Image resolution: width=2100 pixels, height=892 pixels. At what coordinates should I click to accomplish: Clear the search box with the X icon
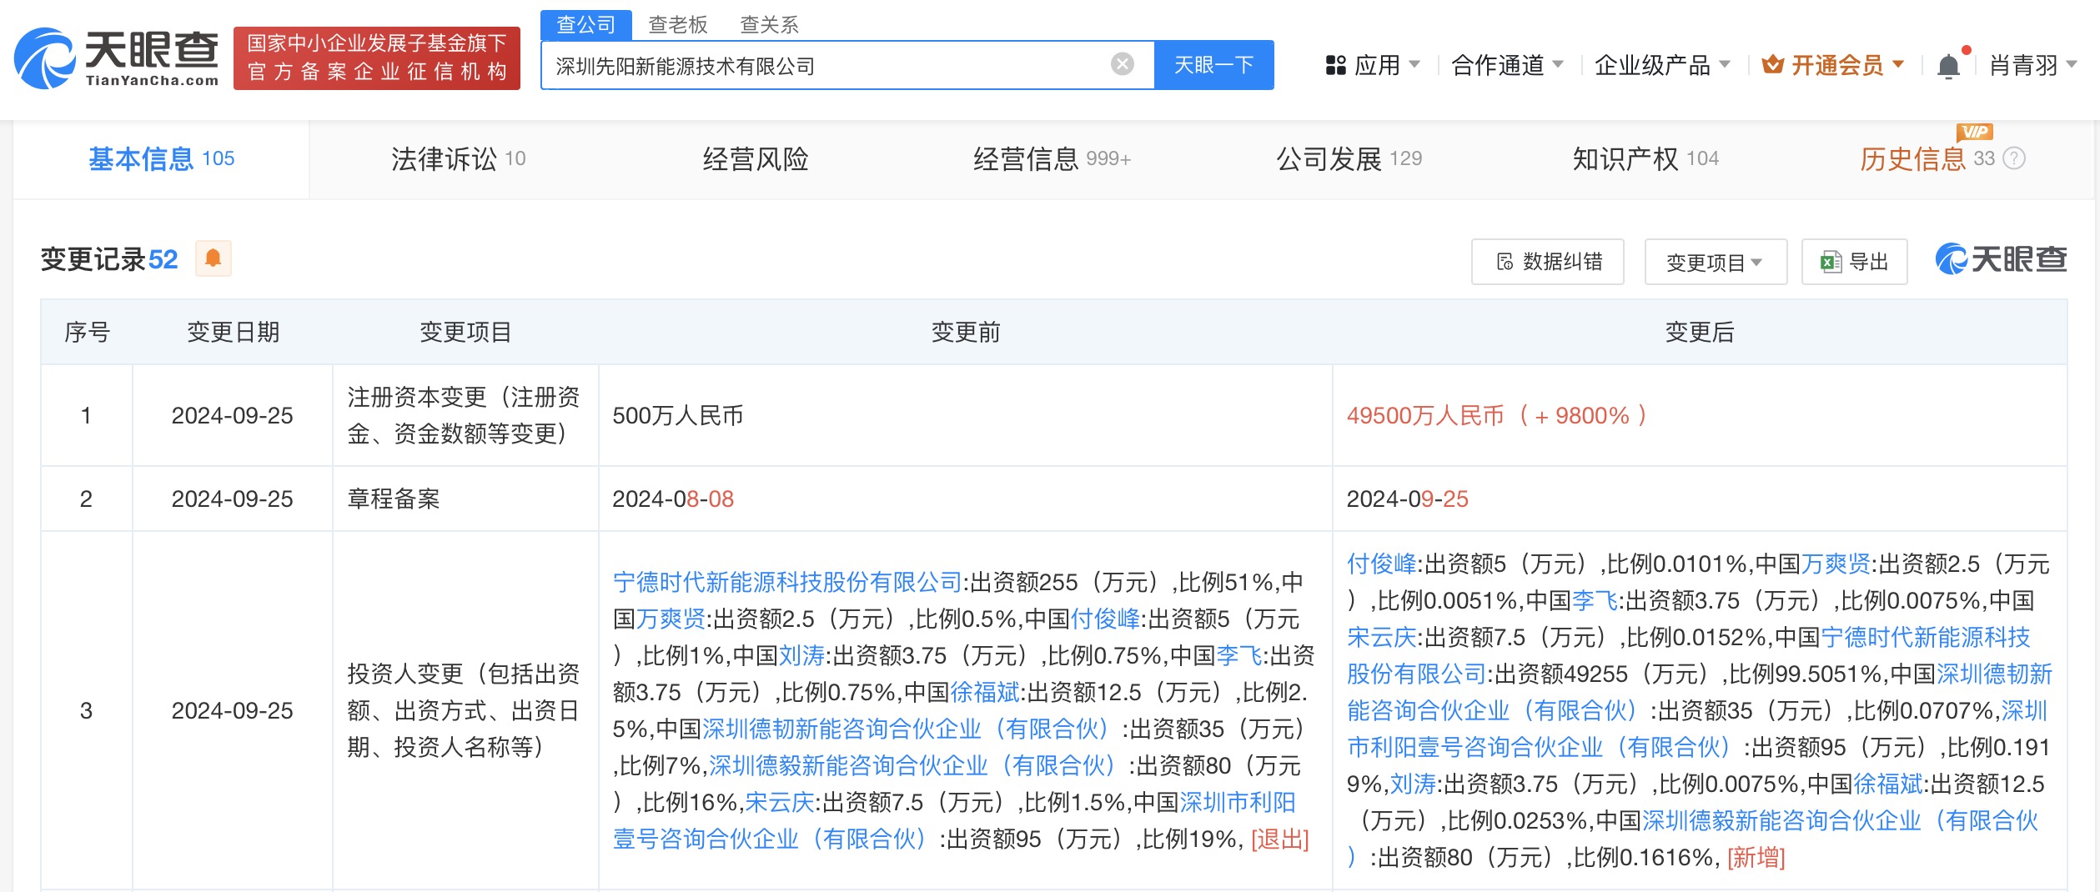coord(1123,64)
